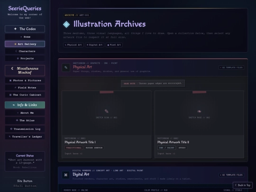Viewport: 256px width, 192px height.
Task: Click the moon icon in Miscellaneous Mischief
Action: [x=12, y=68]
